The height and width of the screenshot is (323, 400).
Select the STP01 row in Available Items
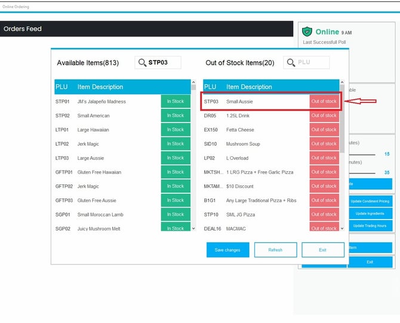tap(123, 102)
